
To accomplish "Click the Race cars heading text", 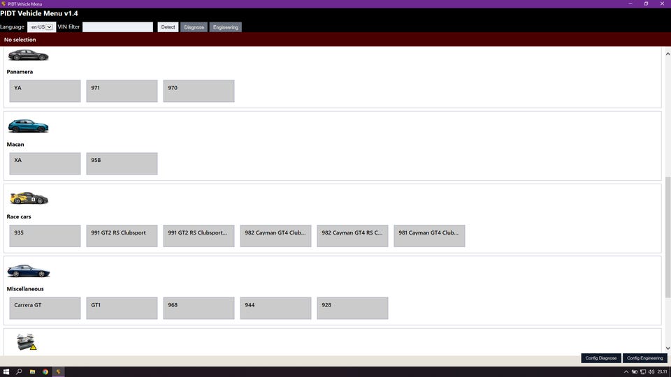I will tap(19, 216).
